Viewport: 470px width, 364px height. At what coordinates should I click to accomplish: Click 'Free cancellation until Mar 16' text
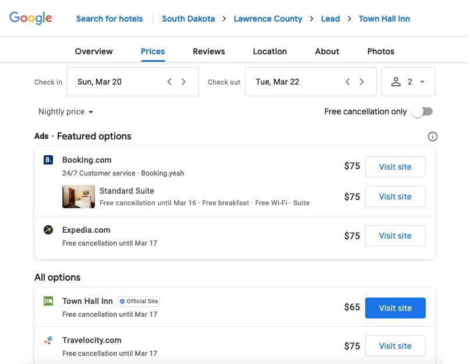[x=148, y=203]
